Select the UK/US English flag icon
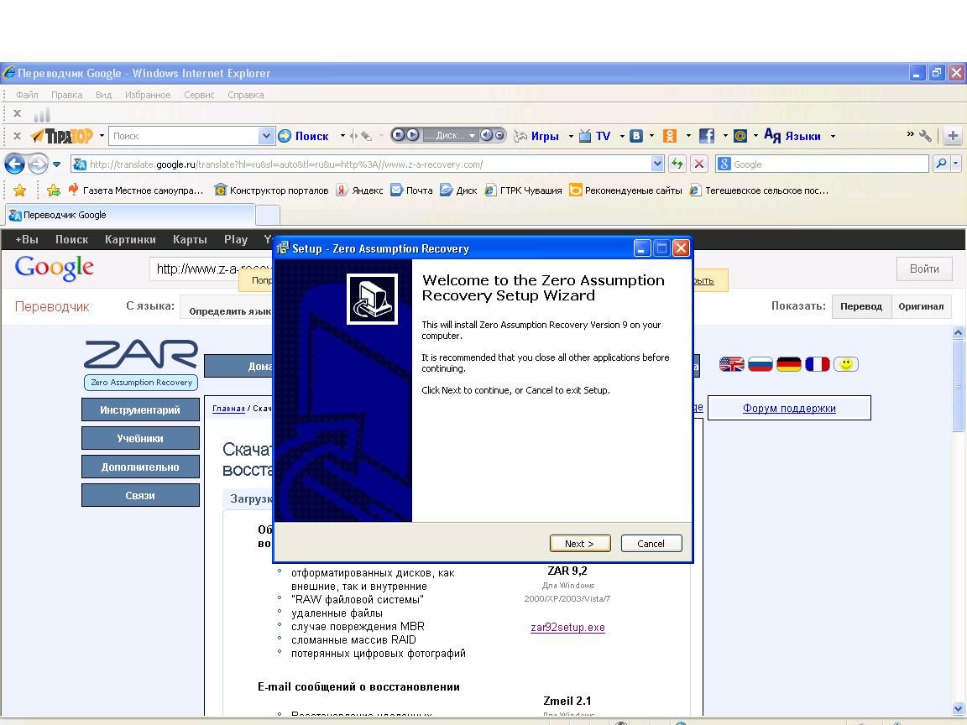 (731, 364)
